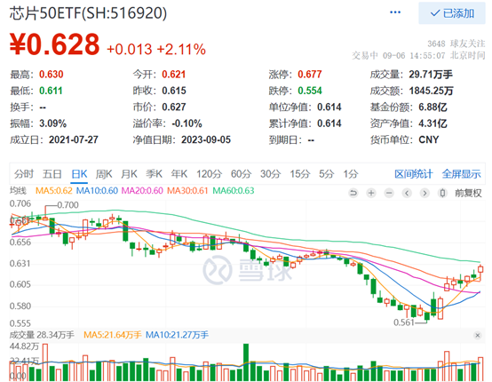The width and height of the screenshot is (492, 382).
Task: Click the 3648 球友关注 followers text
Action: [456, 44]
